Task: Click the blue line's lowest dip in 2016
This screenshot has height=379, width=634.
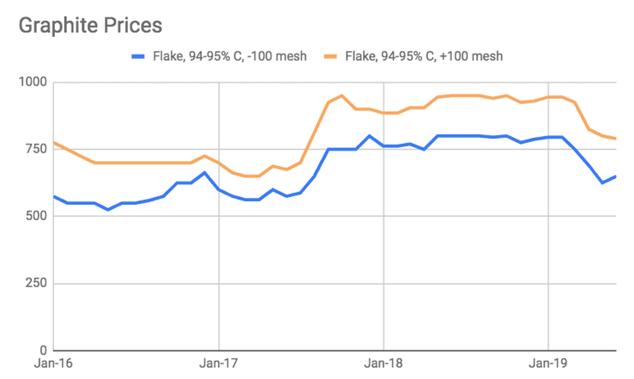Action: click(x=108, y=209)
